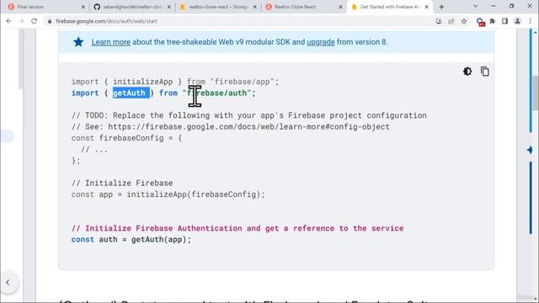
Task: Close the realtor-clone-react Storage tab
Action: [x=254, y=7]
